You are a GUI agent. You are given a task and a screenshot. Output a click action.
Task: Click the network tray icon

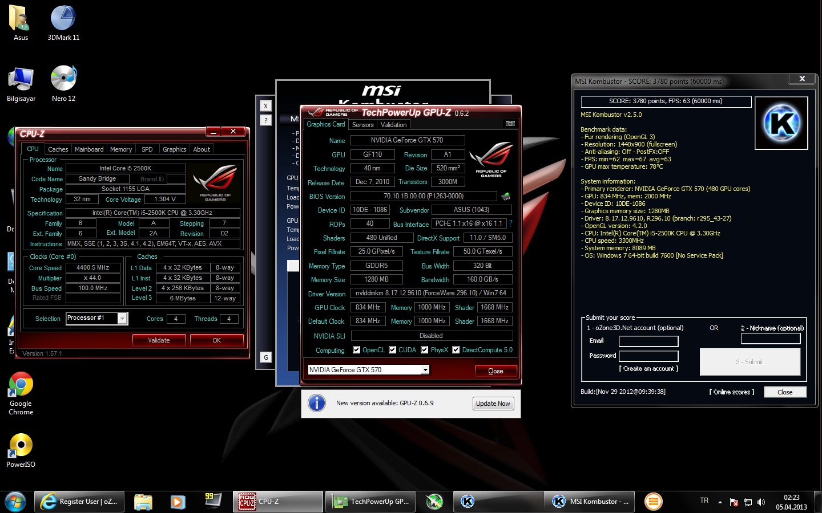(748, 502)
